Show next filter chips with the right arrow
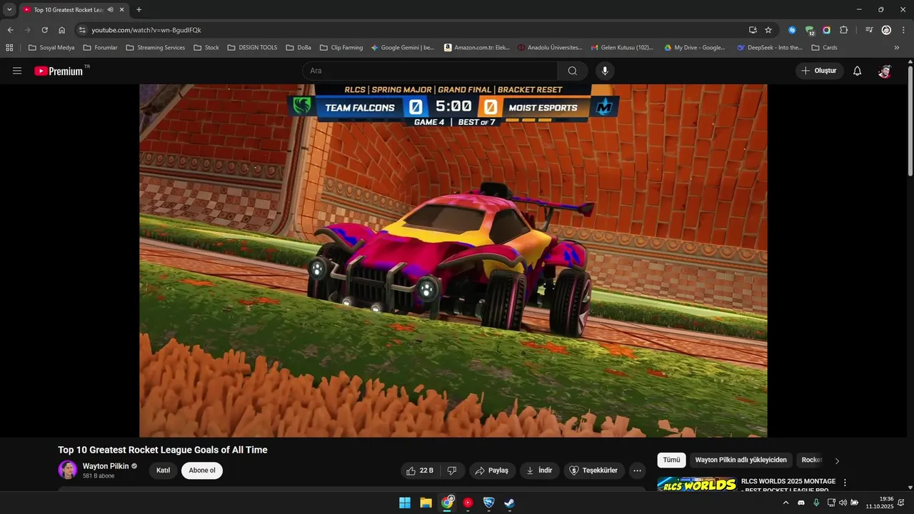Screen dimensions: 914x514 838,460
